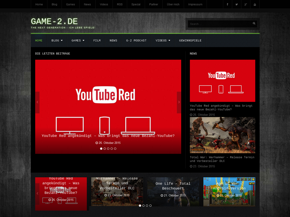Open One Life – Total Bescheuert card
The image size is (290, 217).
pos(173,192)
